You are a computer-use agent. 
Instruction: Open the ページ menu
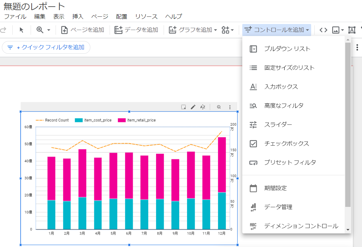point(100,17)
